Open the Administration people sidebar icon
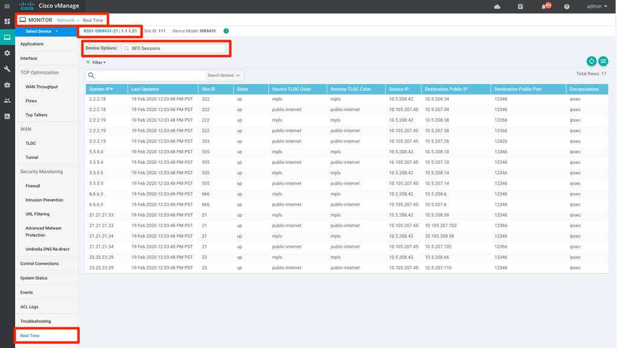This screenshot has height=348, width=617. (x=7, y=101)
